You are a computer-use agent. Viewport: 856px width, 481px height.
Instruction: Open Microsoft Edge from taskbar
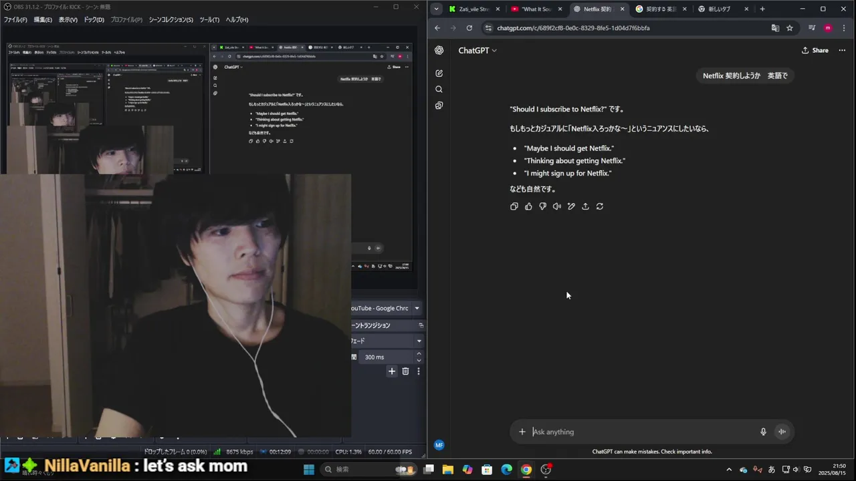click(507, 470)
